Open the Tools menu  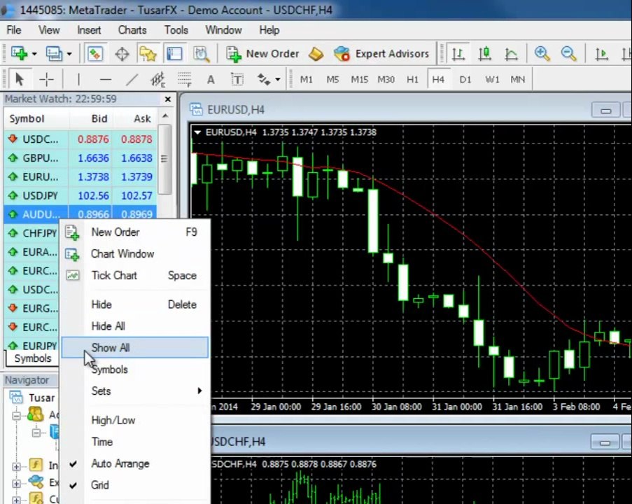point(176,30)
